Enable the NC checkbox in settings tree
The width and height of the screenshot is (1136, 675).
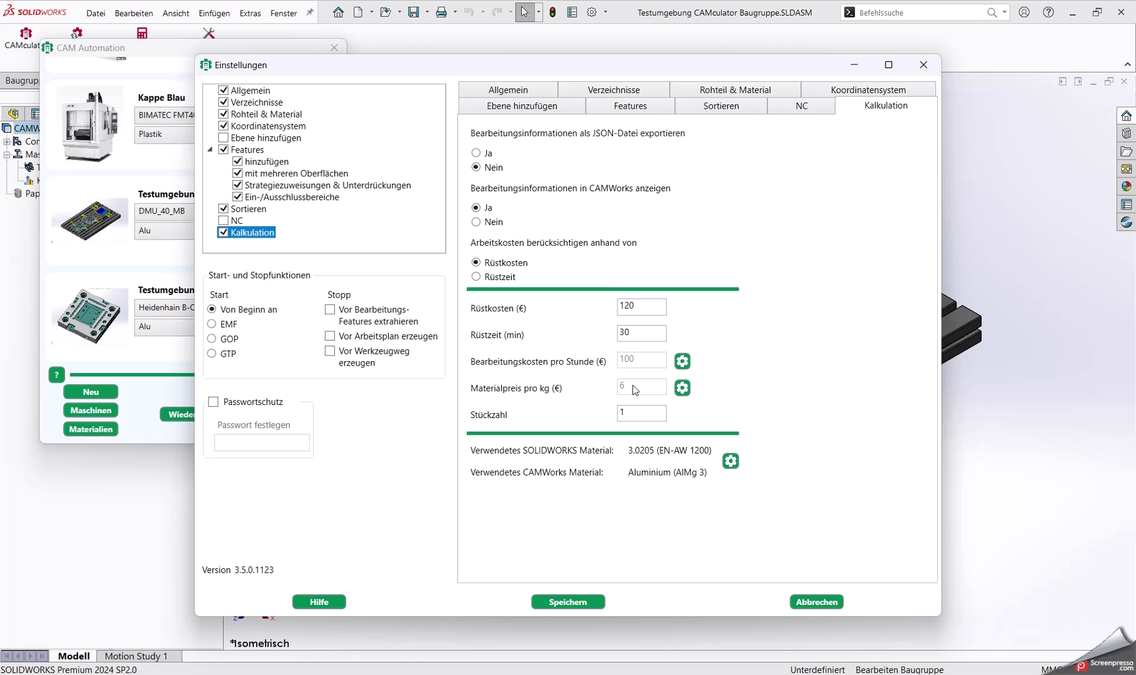(x=223, y=221)
